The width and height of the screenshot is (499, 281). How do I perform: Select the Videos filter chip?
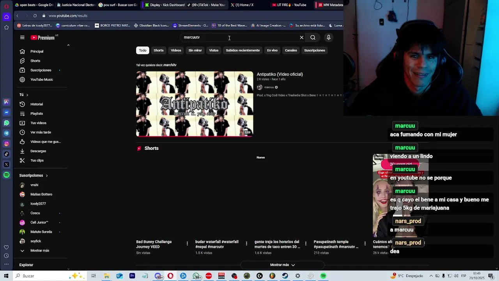click(176, 50)
